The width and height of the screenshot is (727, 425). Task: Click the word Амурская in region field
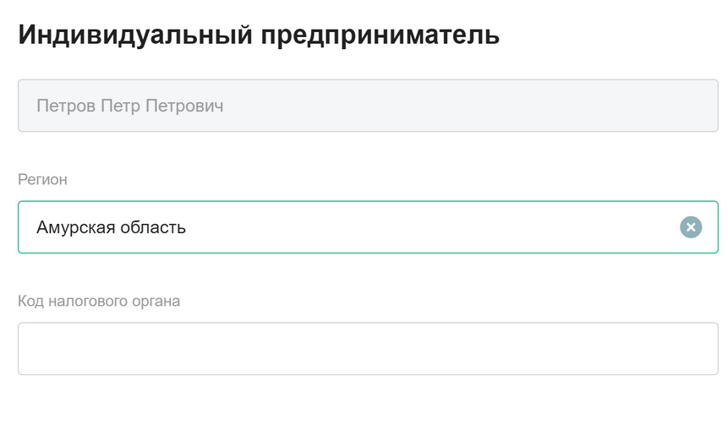(76, 227)
